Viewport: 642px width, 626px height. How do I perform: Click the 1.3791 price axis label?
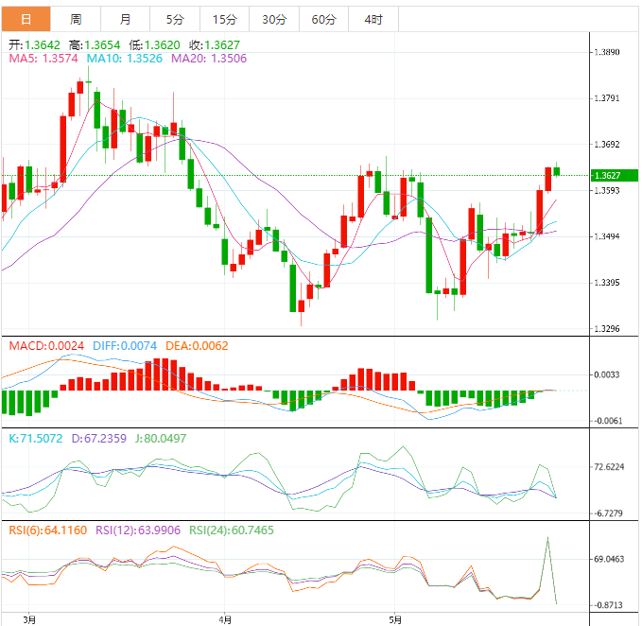(607, 98)
